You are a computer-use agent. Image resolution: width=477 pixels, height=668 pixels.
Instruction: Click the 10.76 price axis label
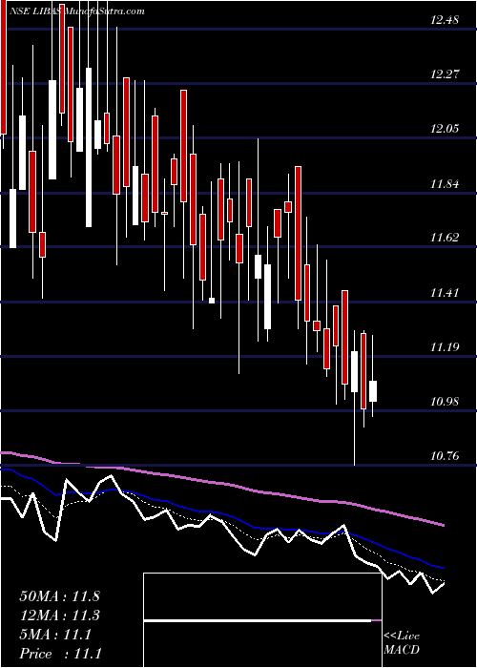click(x=446, y=456)
